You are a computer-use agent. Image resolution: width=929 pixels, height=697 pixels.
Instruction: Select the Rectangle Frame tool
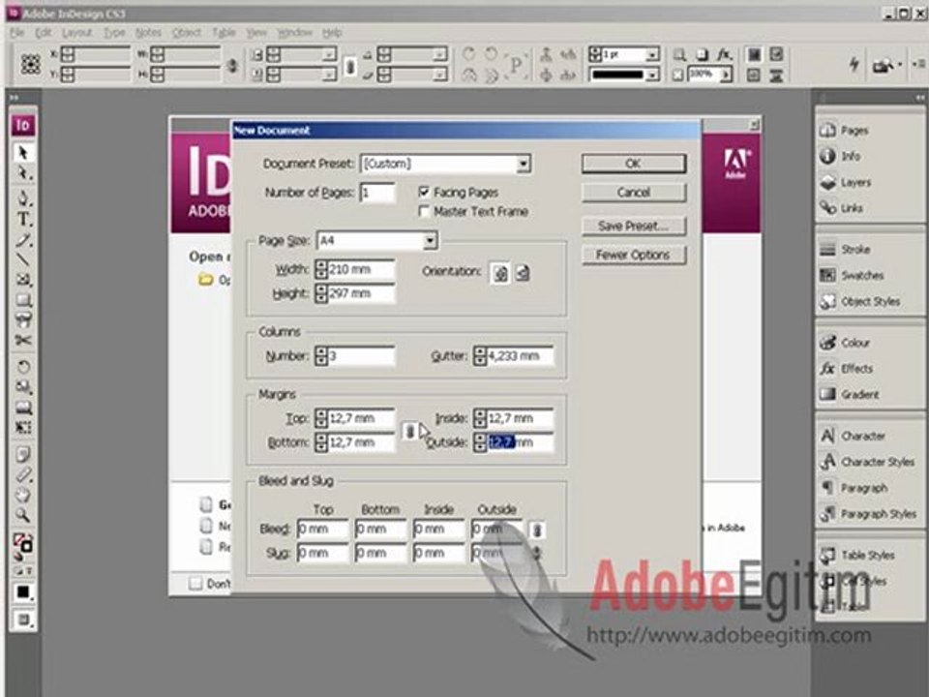coord(23,279)
